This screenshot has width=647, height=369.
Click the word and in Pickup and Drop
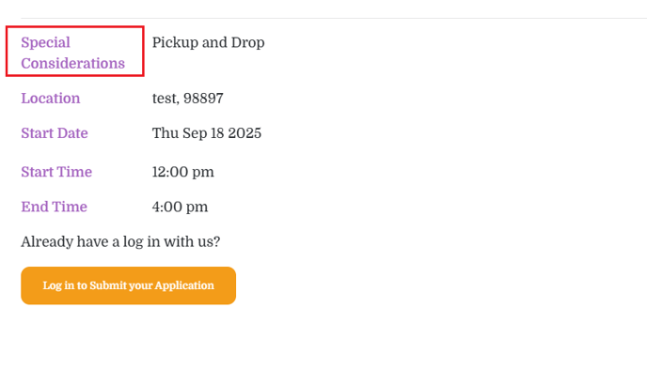click(214, 43)
